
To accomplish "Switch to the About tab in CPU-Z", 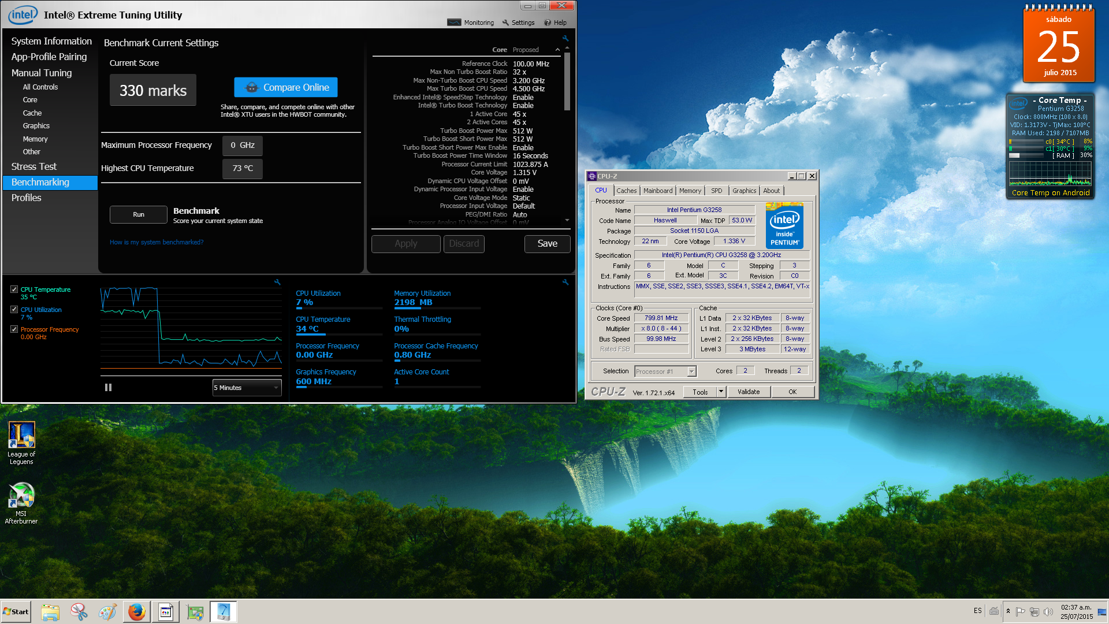I will click(x=771, y=191).
